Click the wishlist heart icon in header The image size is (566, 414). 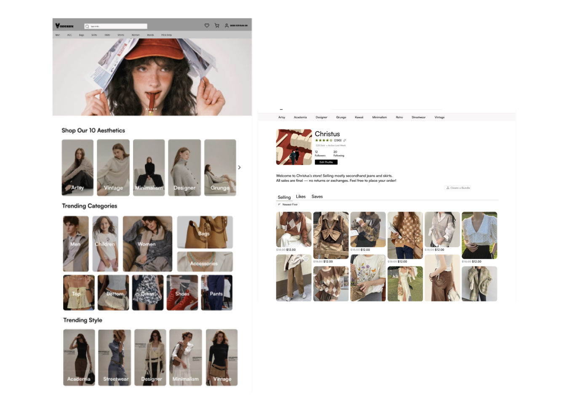point(207,26)
